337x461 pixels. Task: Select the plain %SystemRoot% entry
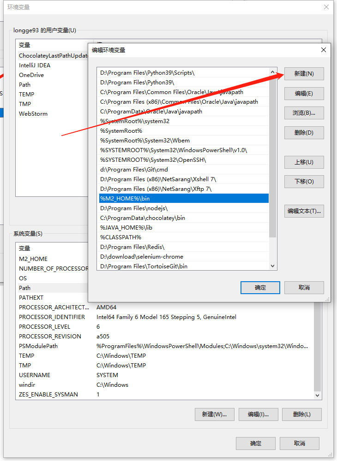[184, 131]
